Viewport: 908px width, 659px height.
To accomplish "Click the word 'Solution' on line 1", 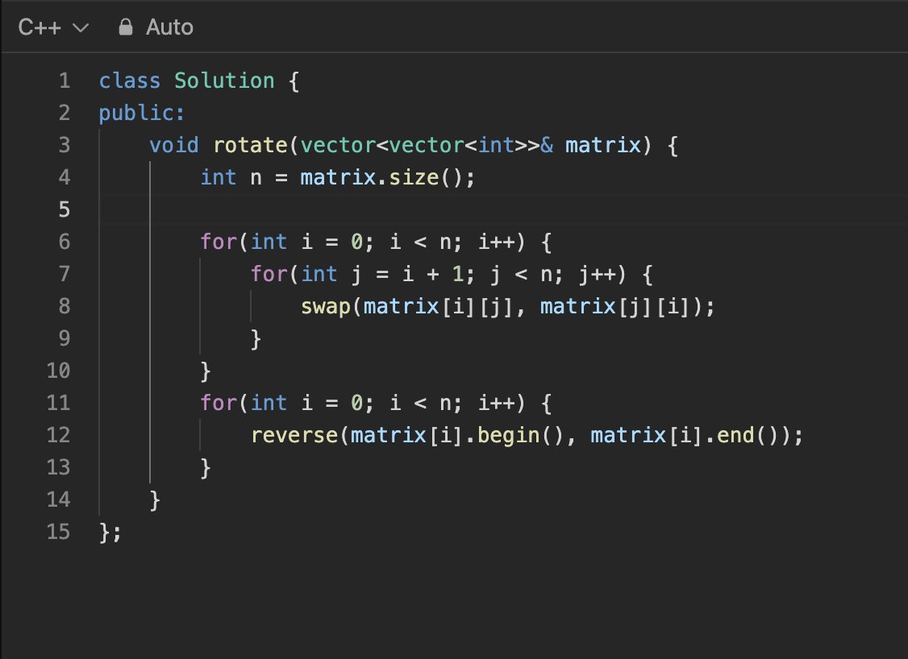I will tap(224, 81).
